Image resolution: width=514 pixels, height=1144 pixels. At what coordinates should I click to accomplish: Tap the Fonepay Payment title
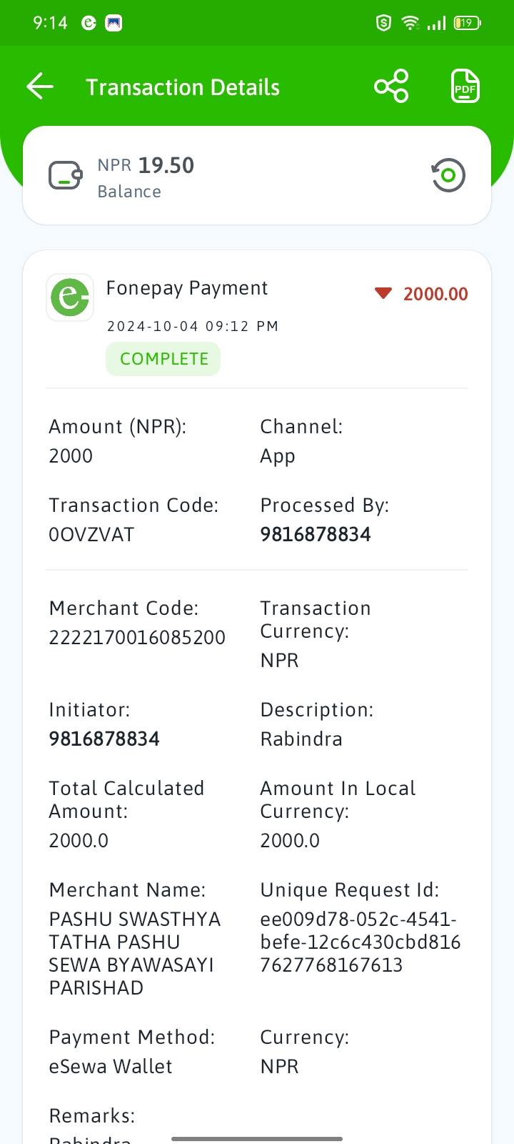187,288
